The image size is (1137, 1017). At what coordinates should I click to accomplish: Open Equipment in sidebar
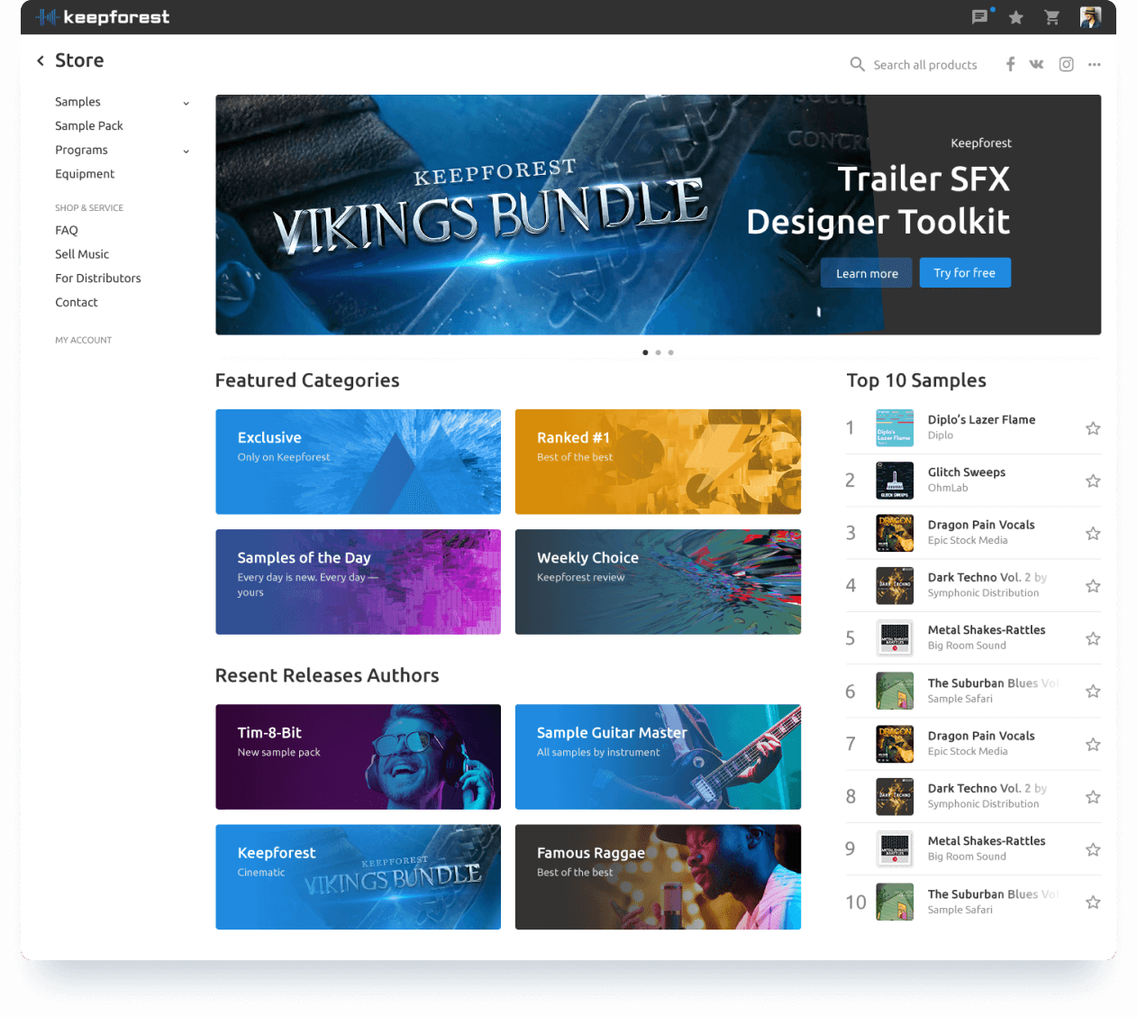coord(85,174)
